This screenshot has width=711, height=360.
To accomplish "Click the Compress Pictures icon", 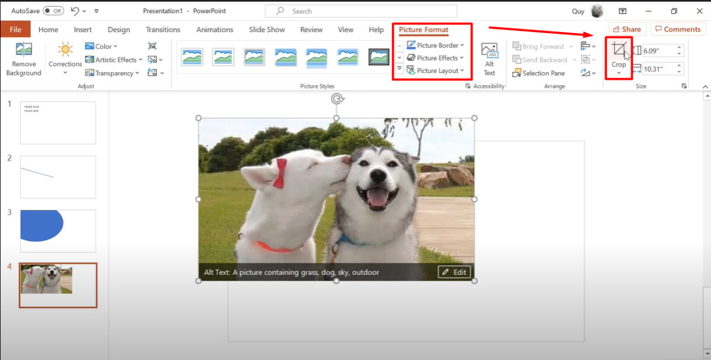I will point(152,46).
